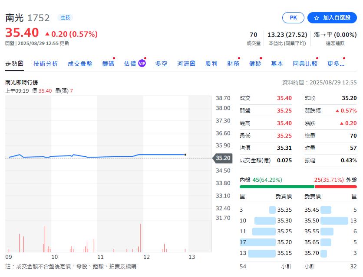Click the 成交 value 35.40
363x277 pixels.
click(284, 98)
